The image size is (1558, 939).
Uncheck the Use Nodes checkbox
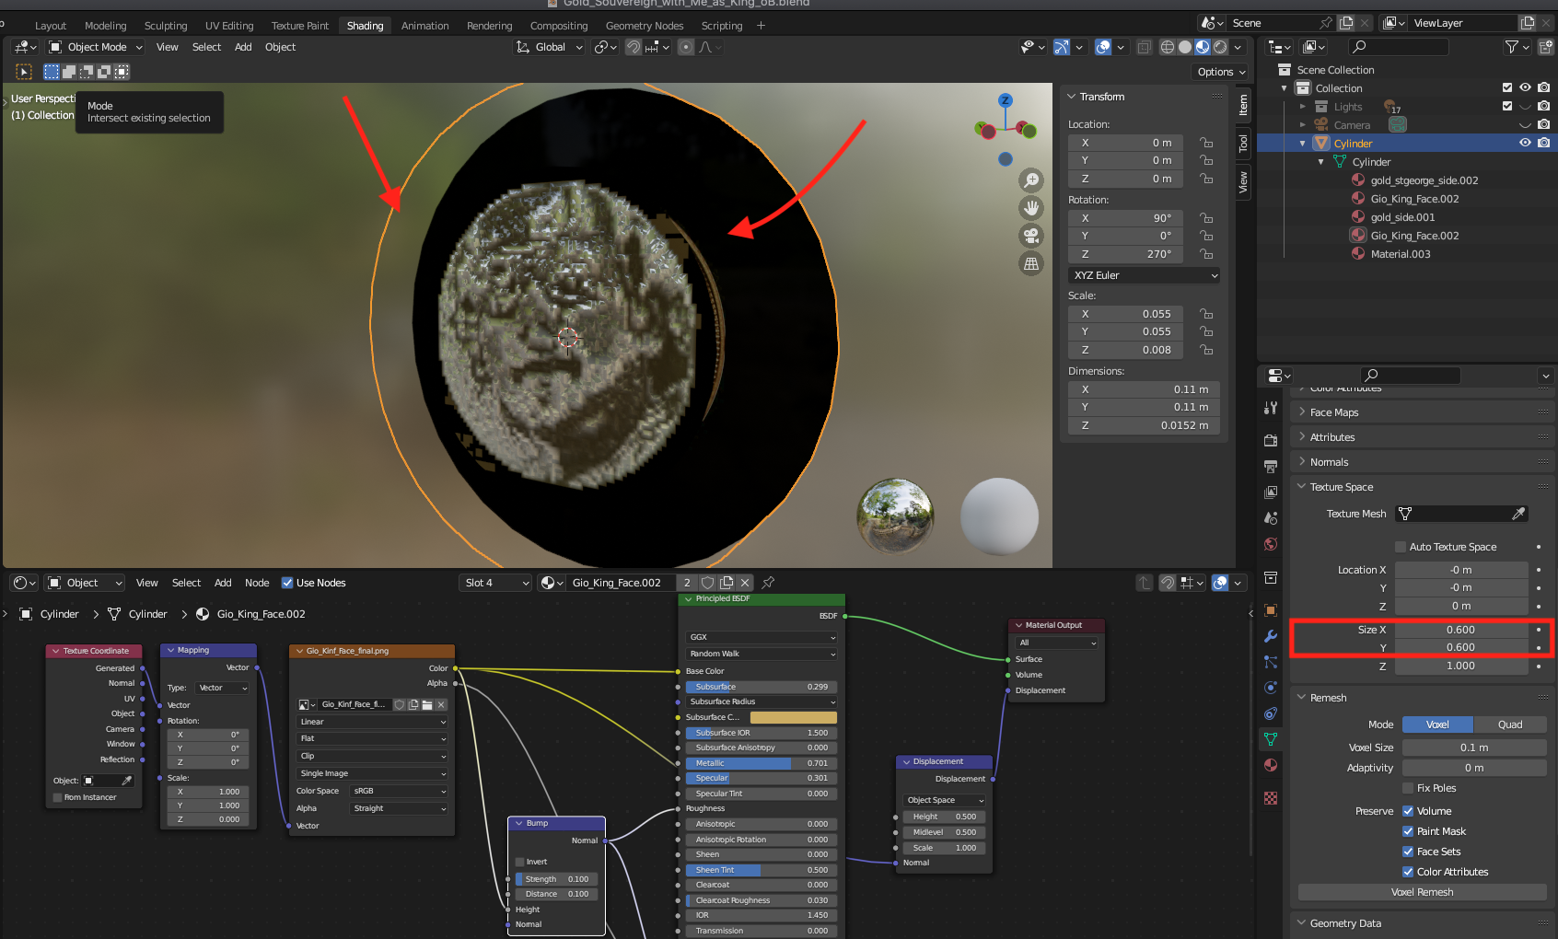(287, 583)
